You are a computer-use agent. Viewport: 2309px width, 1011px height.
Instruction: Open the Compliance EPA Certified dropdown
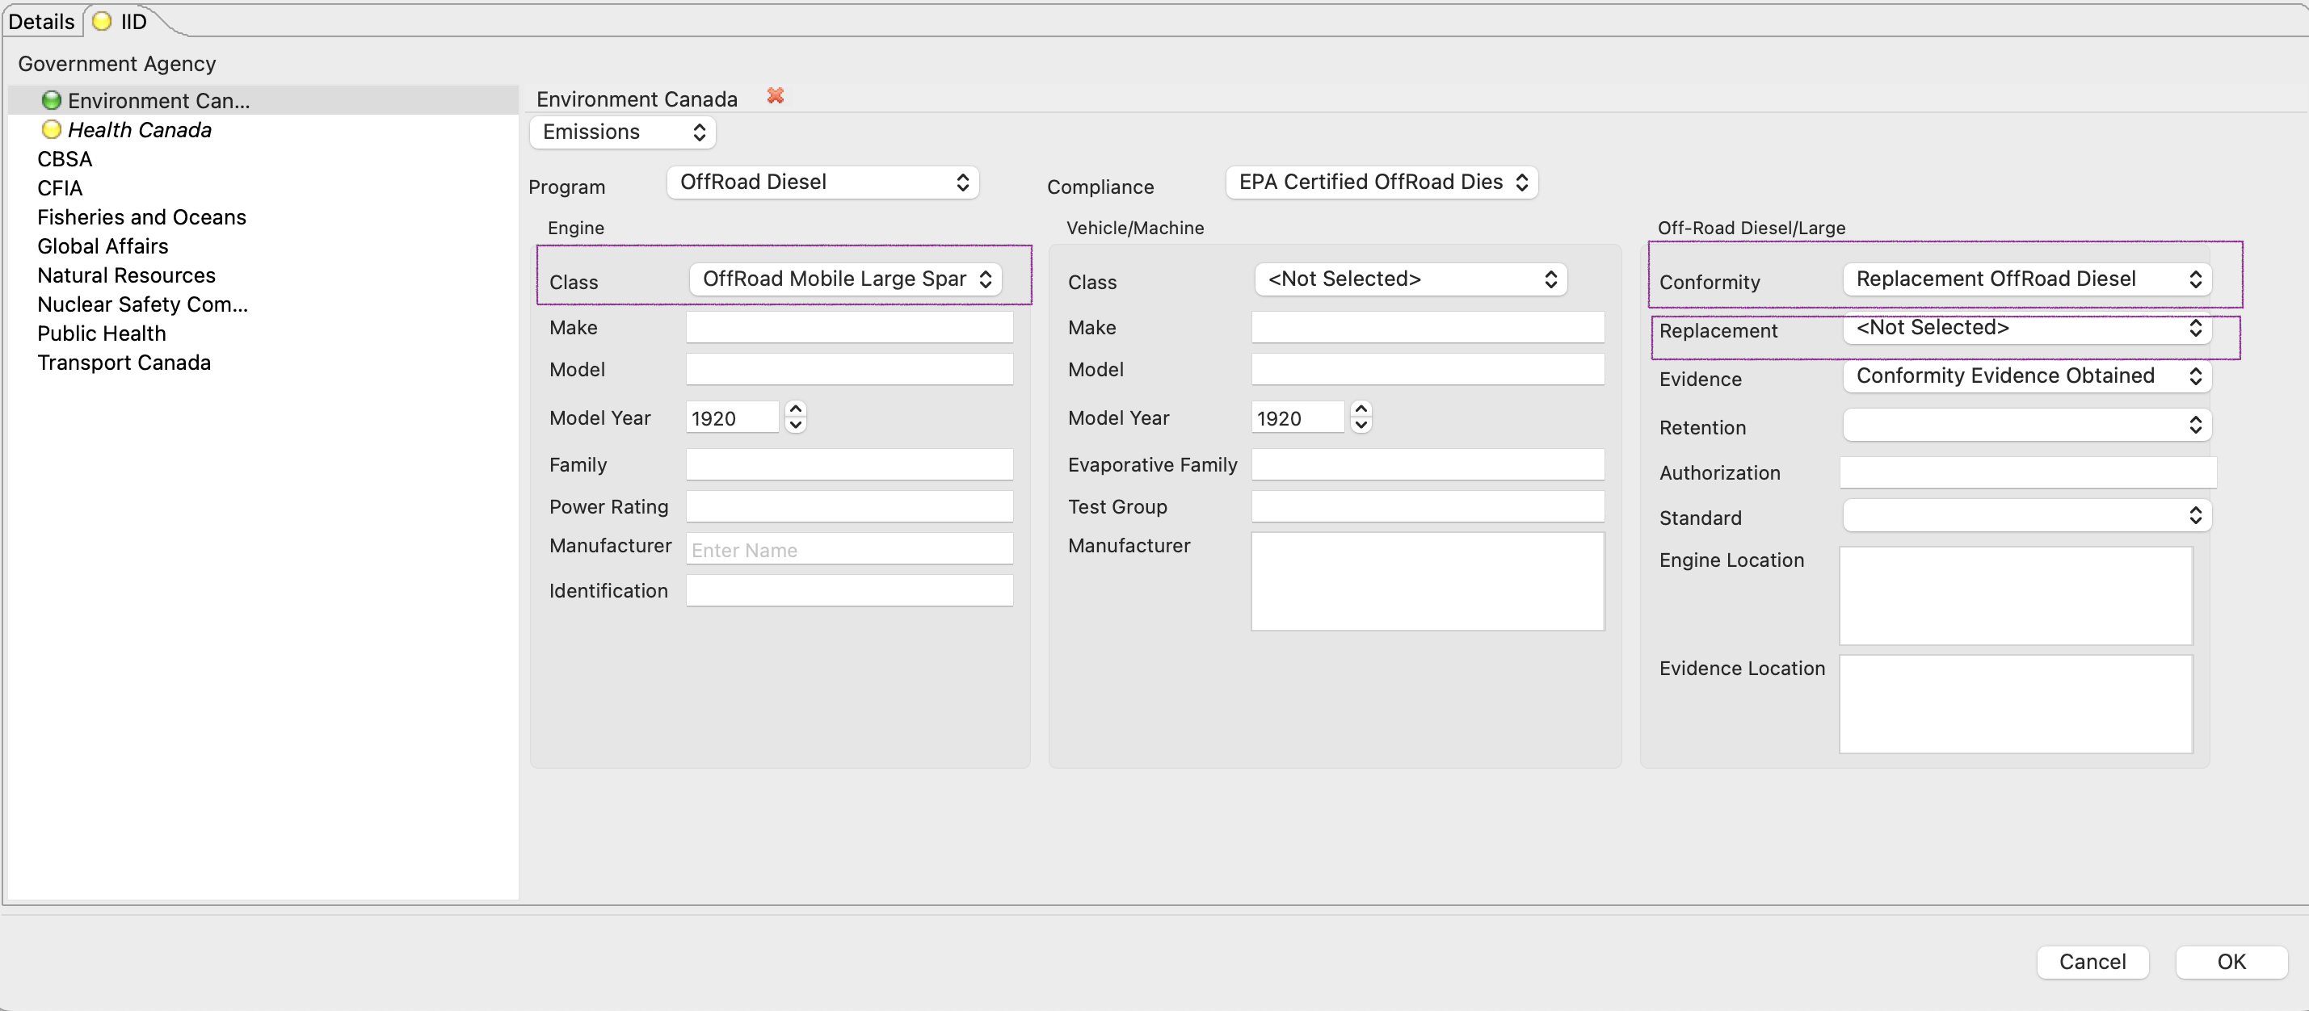click(1382, 182)
